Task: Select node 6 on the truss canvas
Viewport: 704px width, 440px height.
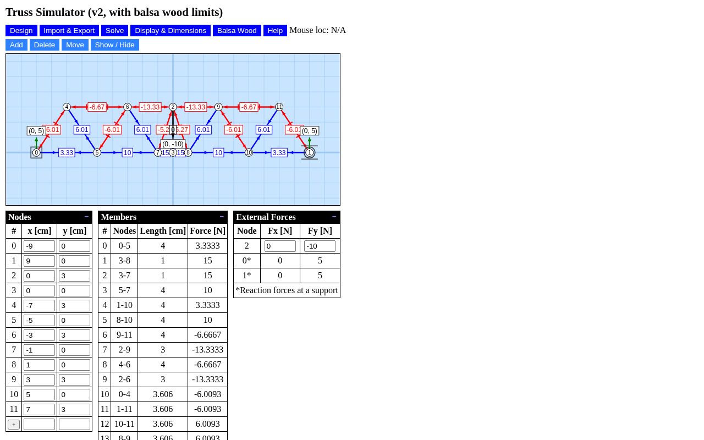Action: [128, 107]
